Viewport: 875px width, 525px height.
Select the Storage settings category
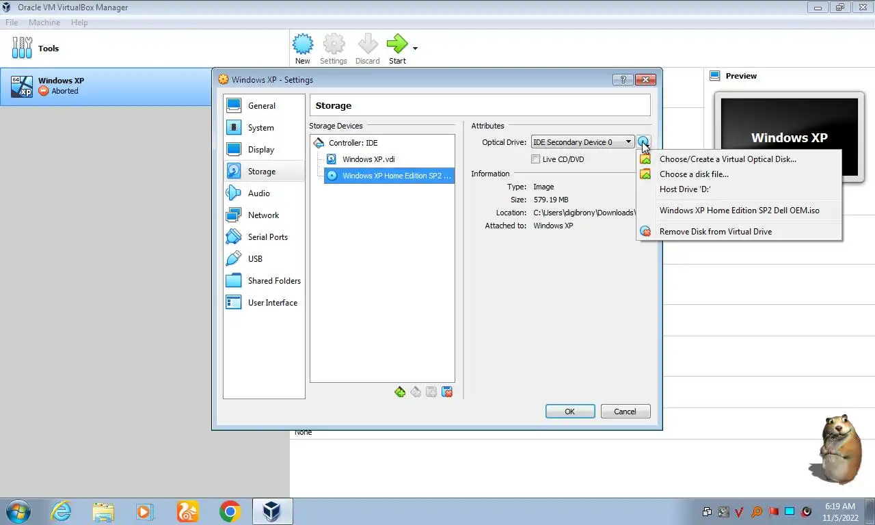click(264, 171)
